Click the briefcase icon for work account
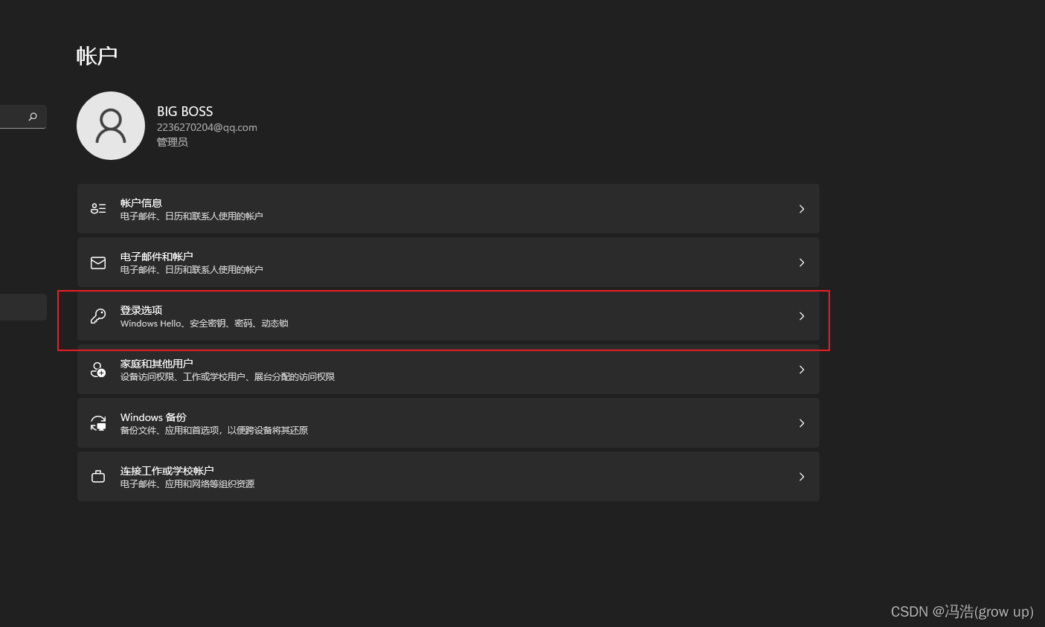Viewport: 1045px width, 627px height. pyautogui.click(x=98, y=477)
